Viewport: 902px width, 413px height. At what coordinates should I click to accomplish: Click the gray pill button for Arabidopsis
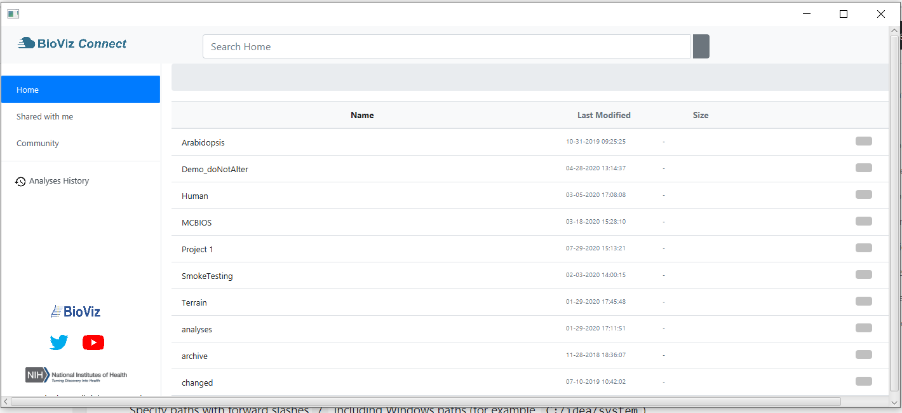coord(863,141)
